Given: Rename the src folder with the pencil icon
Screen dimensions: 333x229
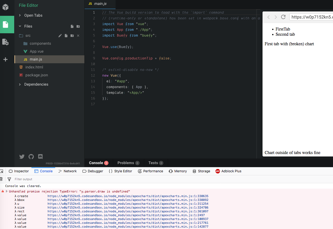Looking at the screenshot, I should [60, 35].
